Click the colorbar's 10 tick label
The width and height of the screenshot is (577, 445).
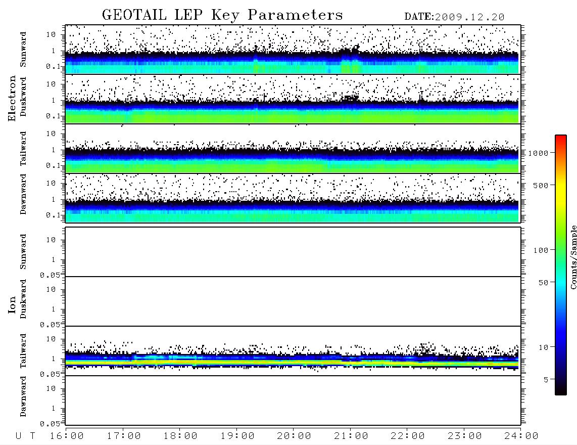(543, 347)
